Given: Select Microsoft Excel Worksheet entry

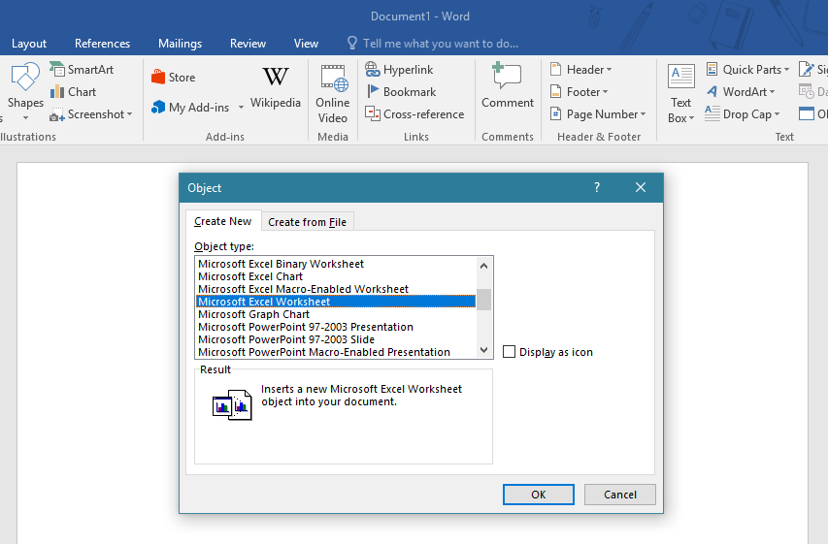Looking at the screenshot, I should (x=336, y=302).
